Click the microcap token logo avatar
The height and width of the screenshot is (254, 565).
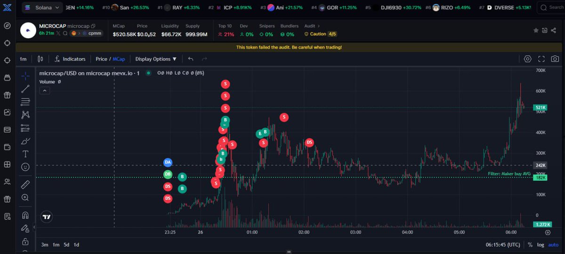[x=28, y=30]
